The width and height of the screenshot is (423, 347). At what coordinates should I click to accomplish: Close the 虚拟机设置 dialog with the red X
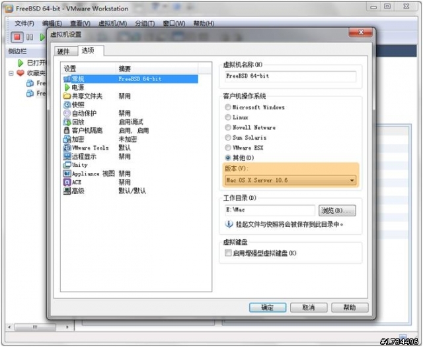[361, 32]
